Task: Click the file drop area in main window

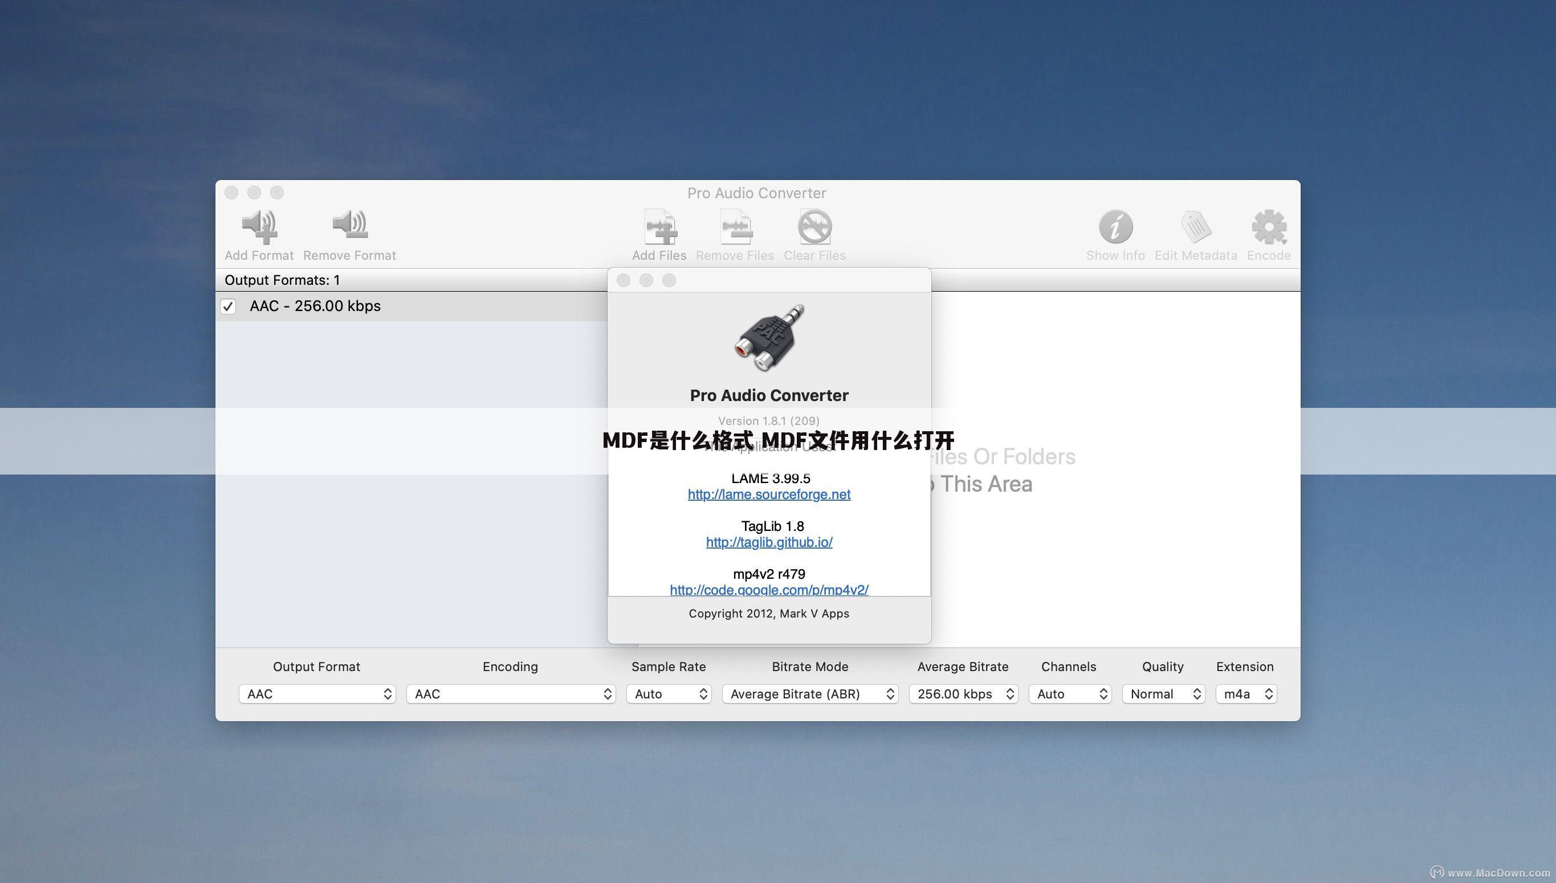Action: [x=1115, y=469]
